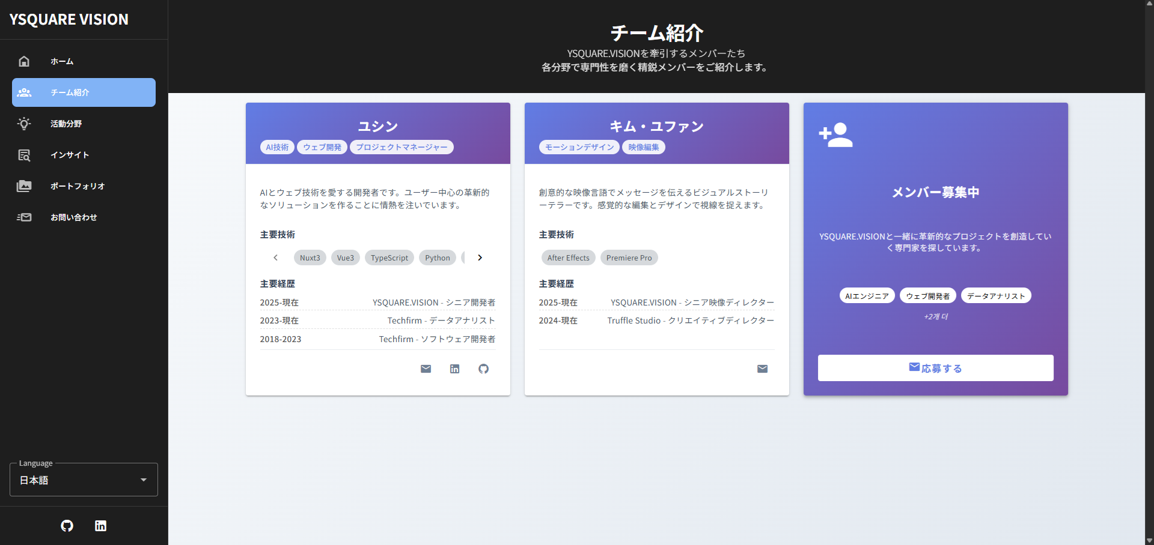Screen dimensions: 1154x545
Task: Click email icon on ユシン card
Action: tap(426, 369)
